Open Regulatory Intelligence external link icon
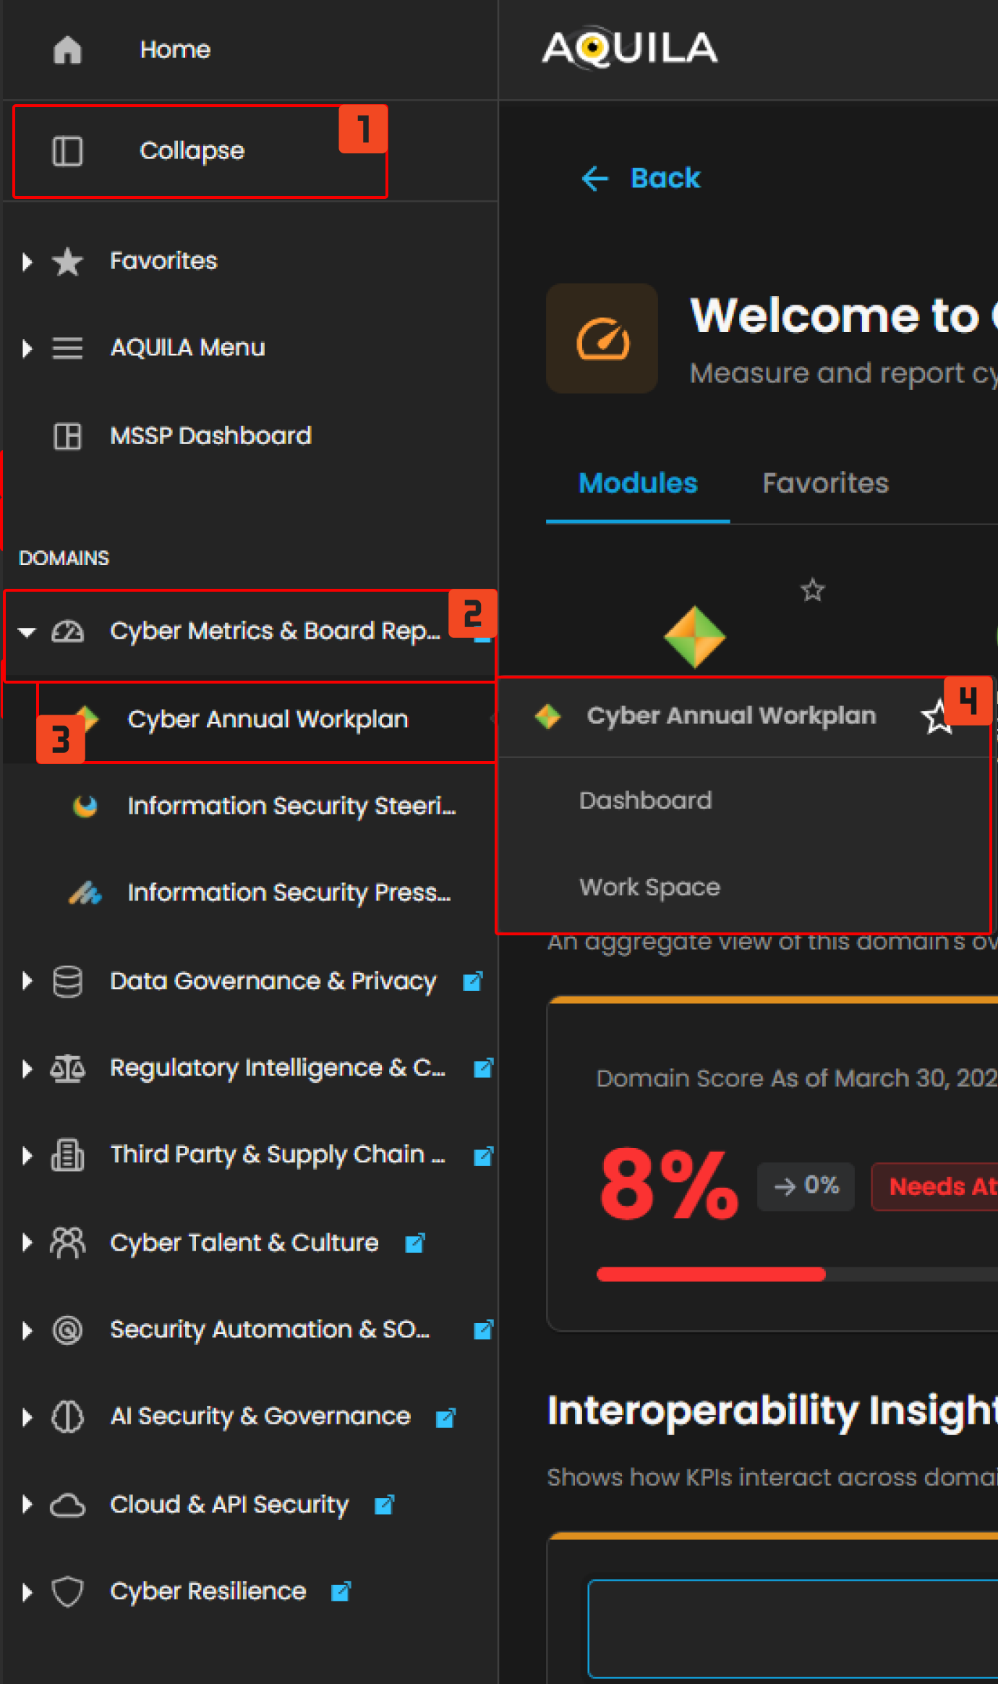 pyautogui.click(x=483, y=1068)
